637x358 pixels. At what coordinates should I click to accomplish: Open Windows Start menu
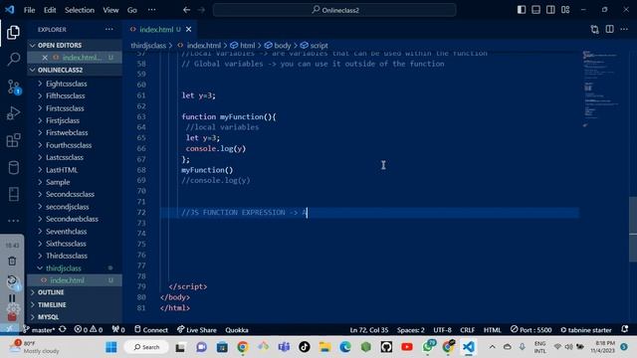click(x=110, y=347)
